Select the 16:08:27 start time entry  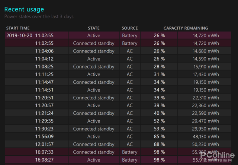(x=44, y=160)
